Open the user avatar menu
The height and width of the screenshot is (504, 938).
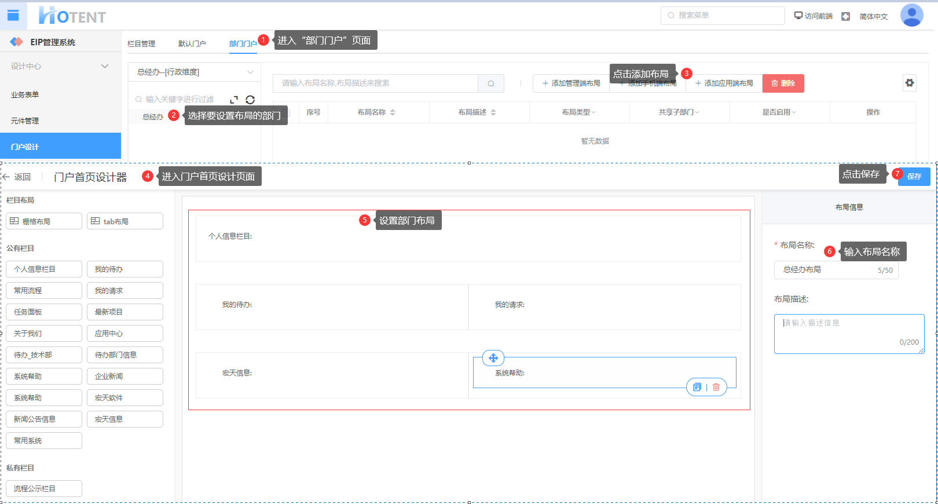coord(911,16)
